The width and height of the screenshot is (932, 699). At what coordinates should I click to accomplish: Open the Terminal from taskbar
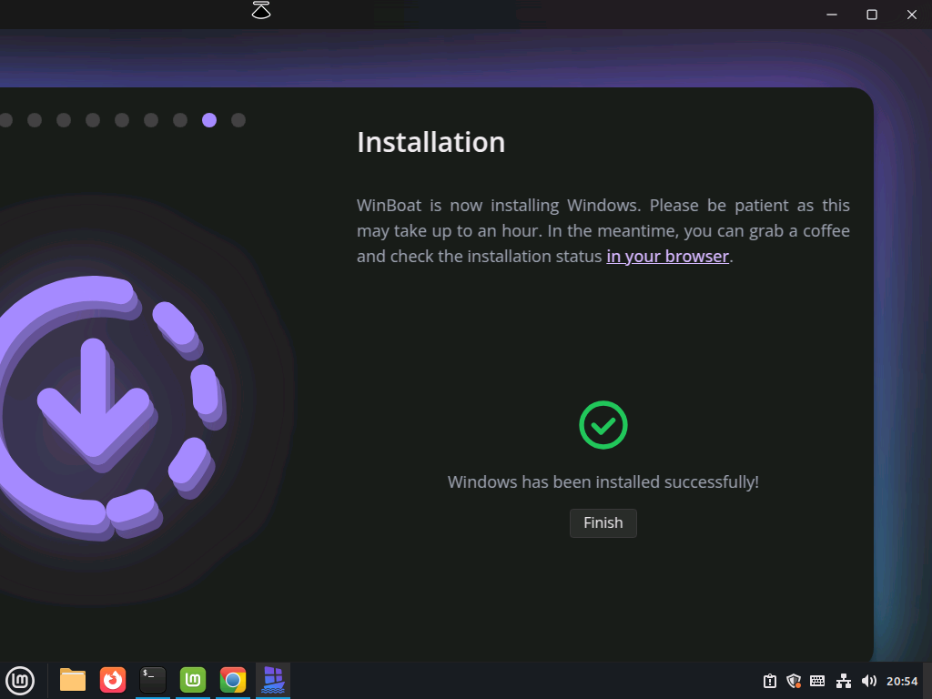point(153,680)
